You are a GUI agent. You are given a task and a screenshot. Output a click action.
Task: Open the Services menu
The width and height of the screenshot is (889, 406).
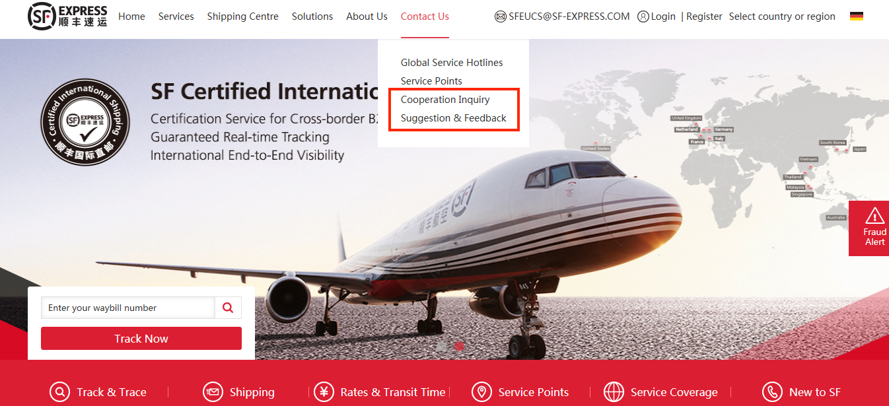pos(176,17)
